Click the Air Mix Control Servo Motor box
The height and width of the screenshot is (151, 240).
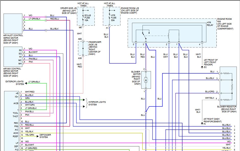[13, 57]
